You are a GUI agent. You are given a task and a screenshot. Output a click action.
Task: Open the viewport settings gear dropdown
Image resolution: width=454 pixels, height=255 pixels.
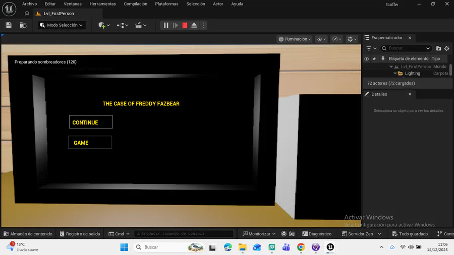(352, 39)
